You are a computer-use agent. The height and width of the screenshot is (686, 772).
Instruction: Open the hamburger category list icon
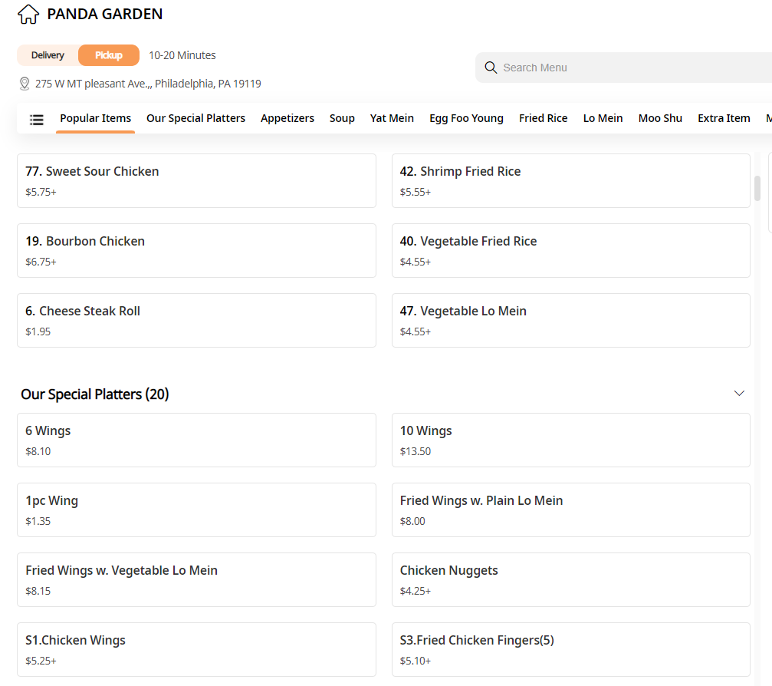pos(37,119)
